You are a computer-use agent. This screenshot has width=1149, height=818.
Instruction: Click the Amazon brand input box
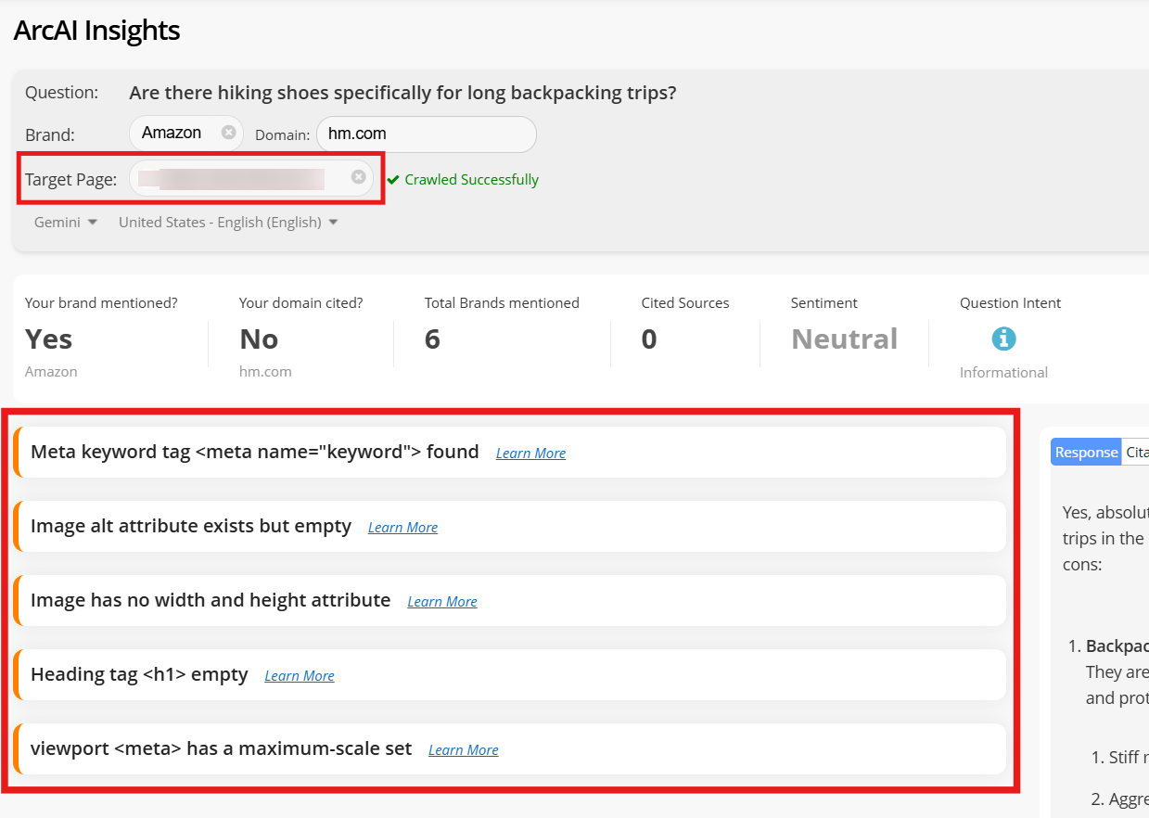174,134
